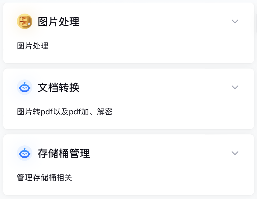Select the 文档转换 heading title
This screenshot has height=199, width=257.
click(x=59, y=88)
